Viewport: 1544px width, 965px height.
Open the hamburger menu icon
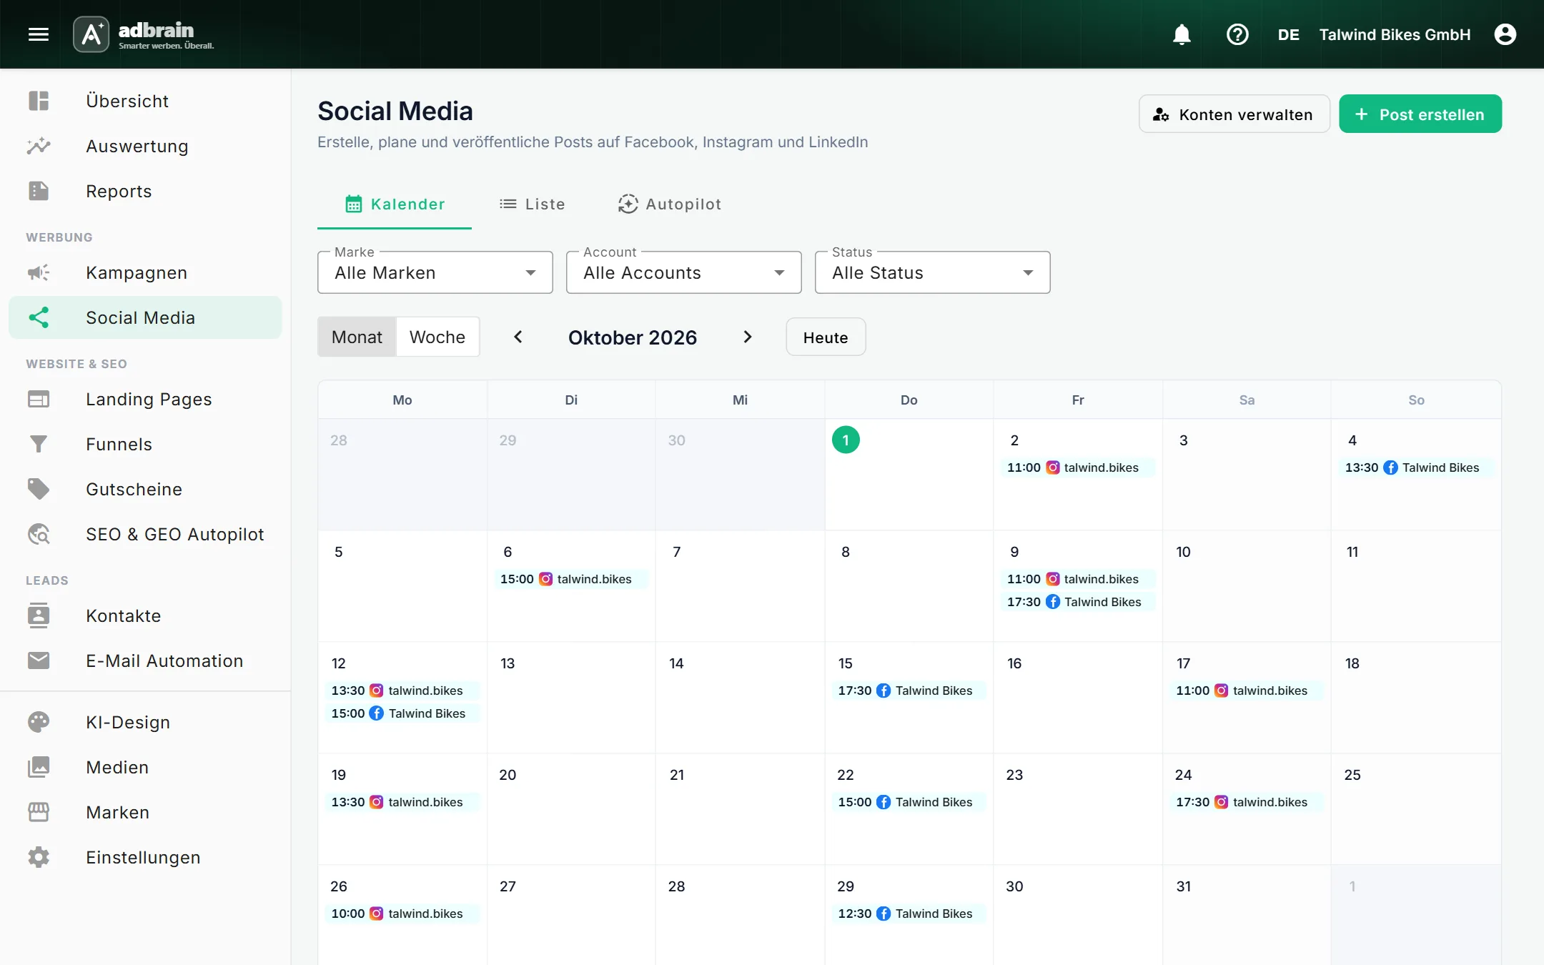[x=39, y=34]
